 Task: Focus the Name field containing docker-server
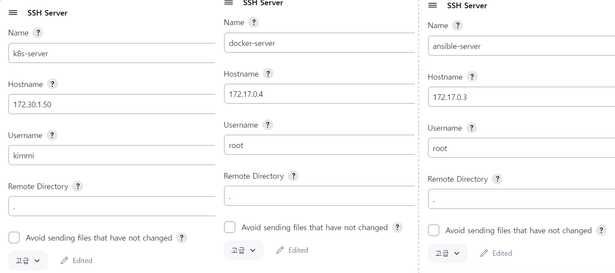(x=319, y=43)
